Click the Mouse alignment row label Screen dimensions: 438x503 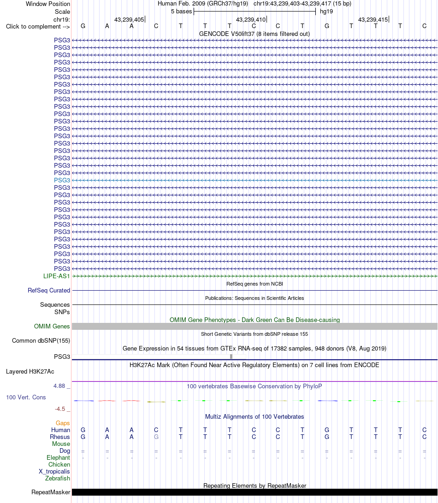[61, 444]
